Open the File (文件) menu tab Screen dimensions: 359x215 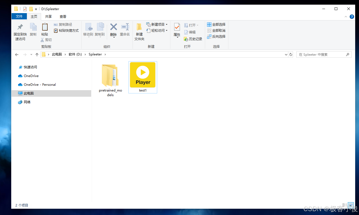click(19, 16)
